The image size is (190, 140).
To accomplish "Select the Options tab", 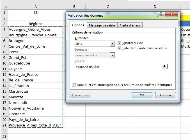I will pyautogui.click(x=78, y=25).
